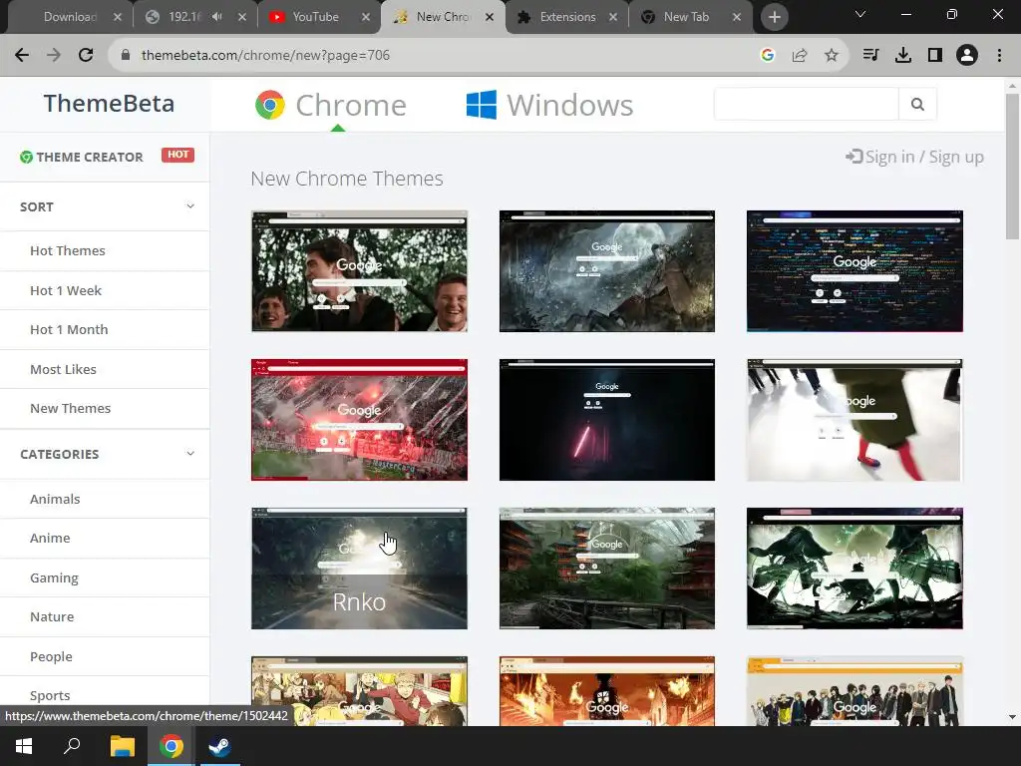Close the Downloads tab
The width and height of the screenshot is (1021, 766).
[118, 17]
